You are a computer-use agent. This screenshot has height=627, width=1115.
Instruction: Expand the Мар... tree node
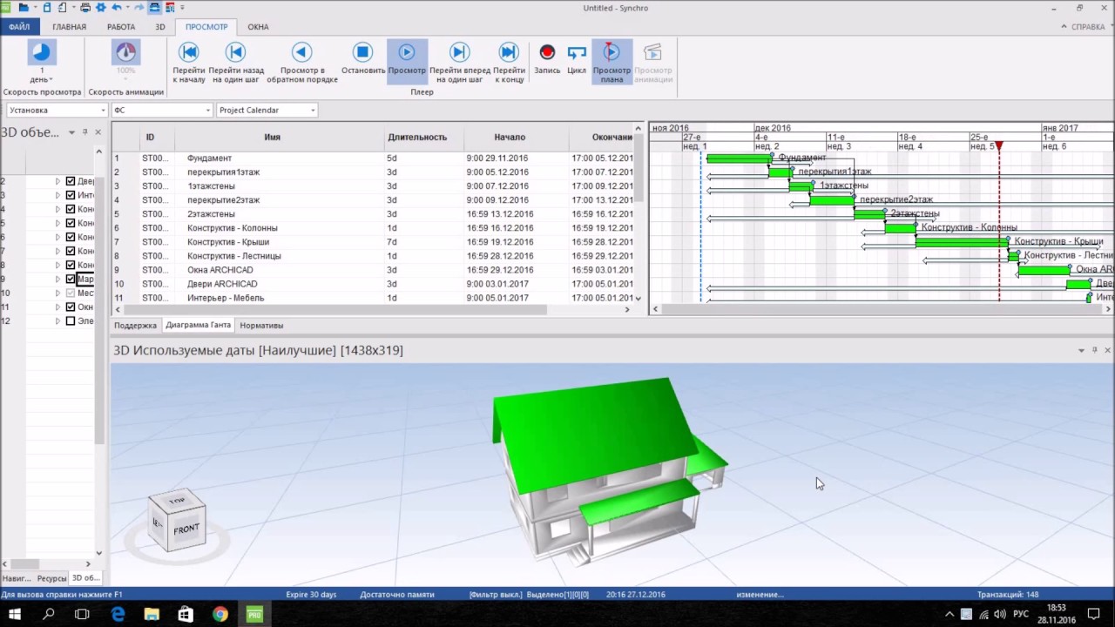(58, 279)
